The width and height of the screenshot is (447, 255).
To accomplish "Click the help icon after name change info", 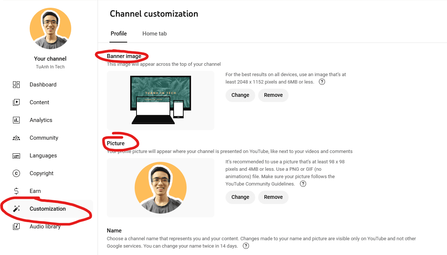I will tap(246, 245).
